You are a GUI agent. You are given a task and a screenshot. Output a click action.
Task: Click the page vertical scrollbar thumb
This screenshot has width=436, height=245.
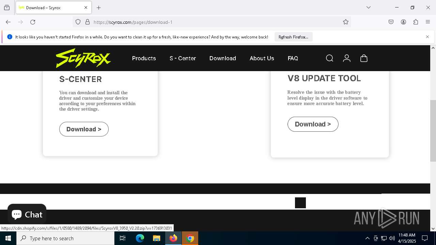[433, 131]
